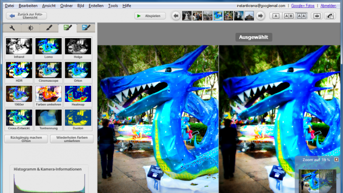Open the paintbrush effects tab
Image resolution: width=343 pixels, height=193 pixels.
49,28
